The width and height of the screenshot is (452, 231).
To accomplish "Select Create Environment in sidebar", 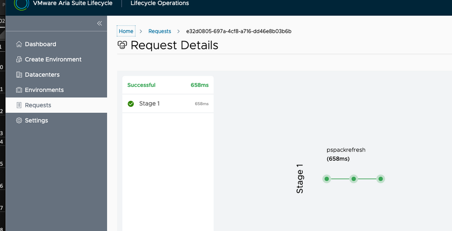I will coord(53,60).
